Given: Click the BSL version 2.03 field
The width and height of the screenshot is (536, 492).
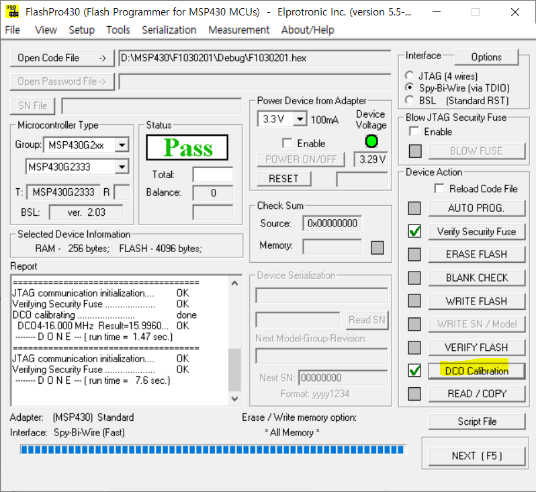Looking at the screenshot, I should (x=86, y=212).
